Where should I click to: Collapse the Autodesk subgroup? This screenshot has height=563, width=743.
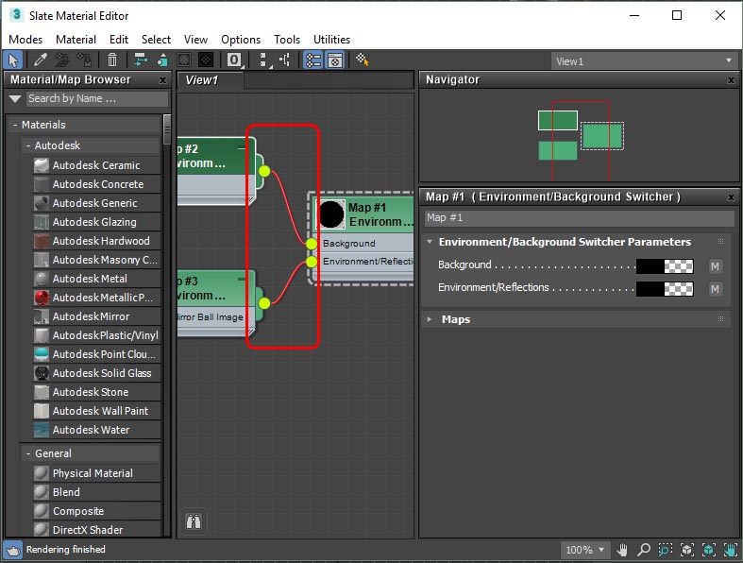[x=28, y=145]
